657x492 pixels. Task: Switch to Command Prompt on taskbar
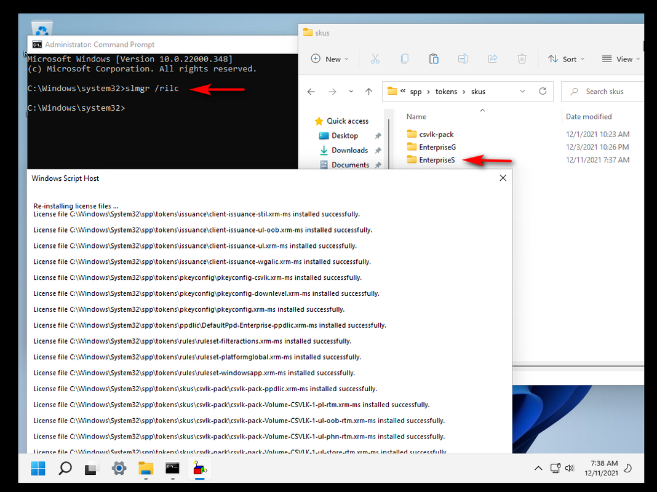[x=172, y=468]
